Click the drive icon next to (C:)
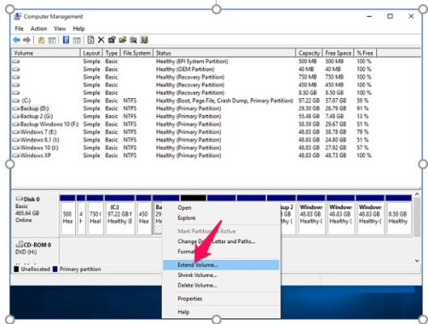The image size is (428, 324). coord(16,100)
